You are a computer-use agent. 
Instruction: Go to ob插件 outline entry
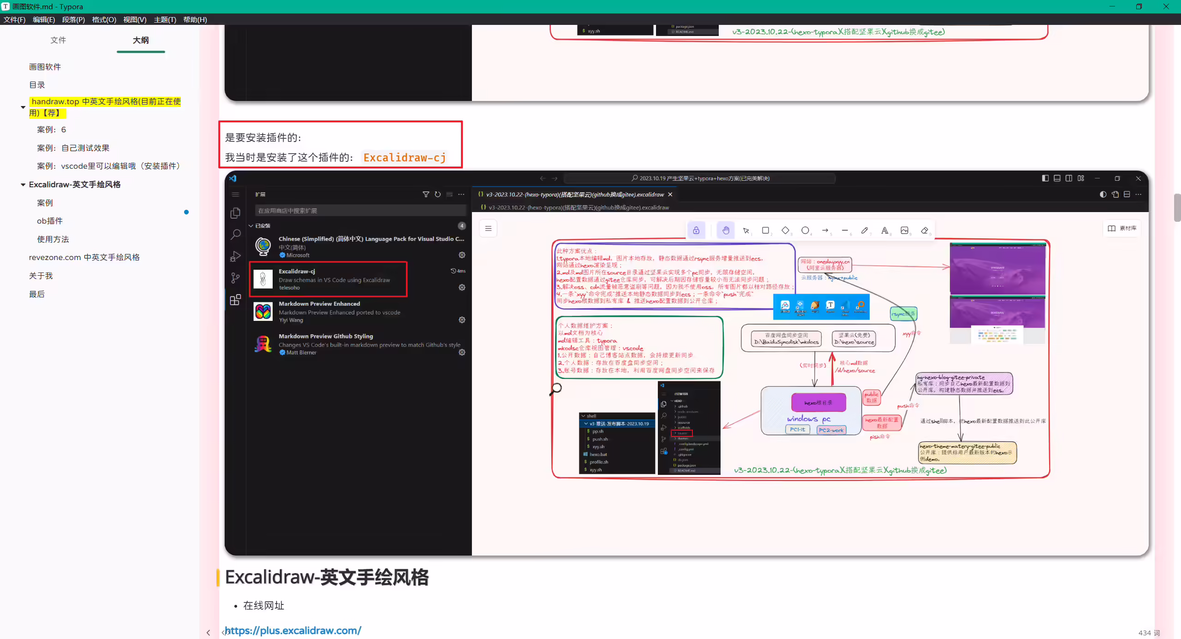pyautogui.click(x=50, y=221)
